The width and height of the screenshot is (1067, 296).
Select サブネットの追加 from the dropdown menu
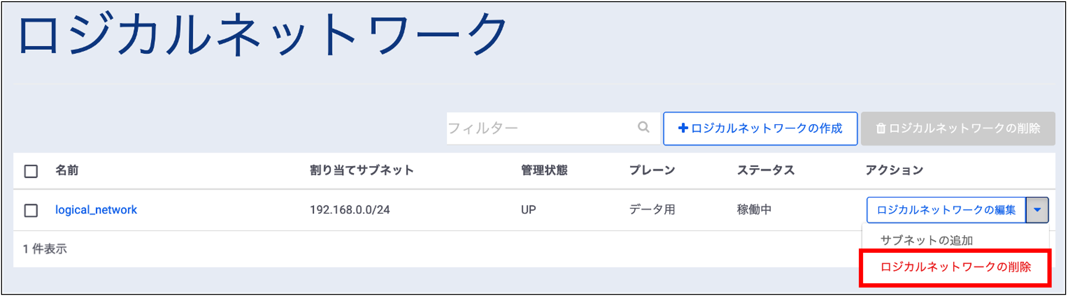(926, 240)
